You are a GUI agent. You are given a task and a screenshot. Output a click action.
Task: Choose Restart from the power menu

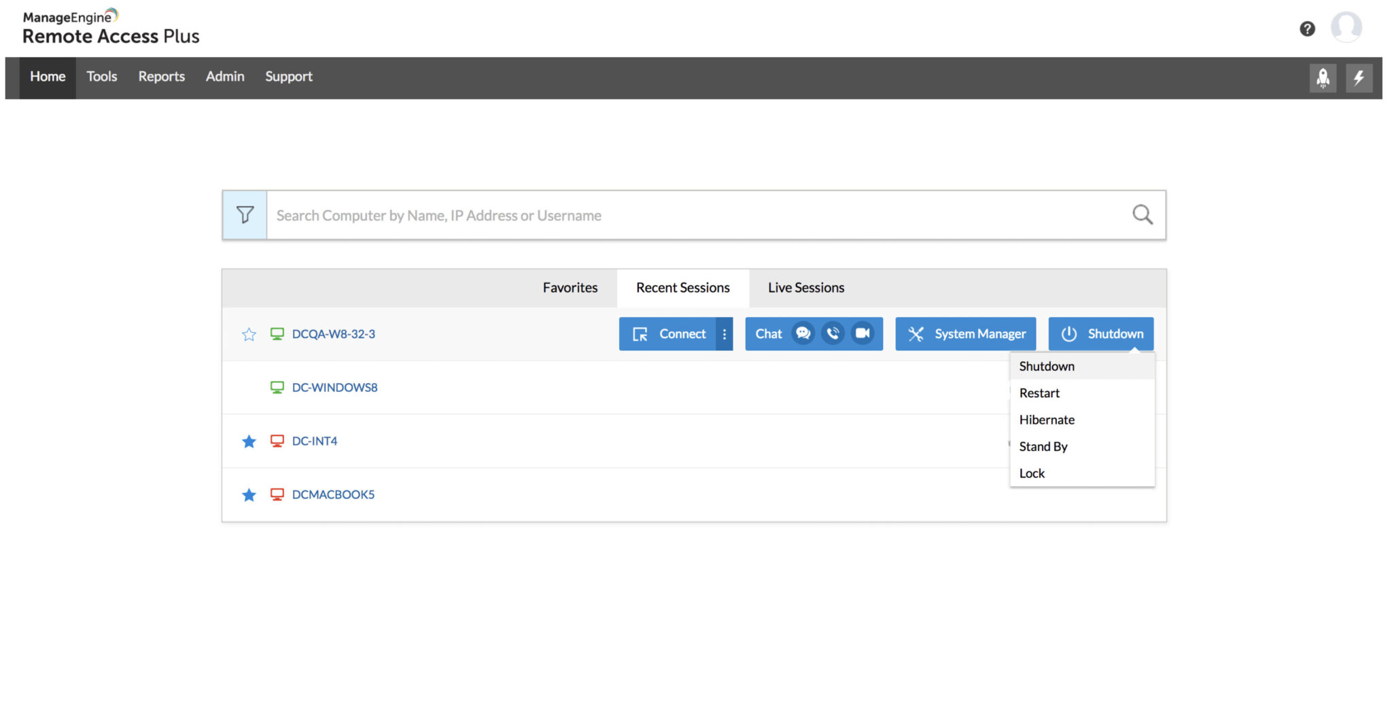click(x=1082, y=393)
